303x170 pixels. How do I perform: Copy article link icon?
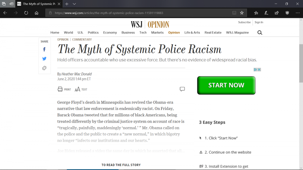tap(44, 68)
